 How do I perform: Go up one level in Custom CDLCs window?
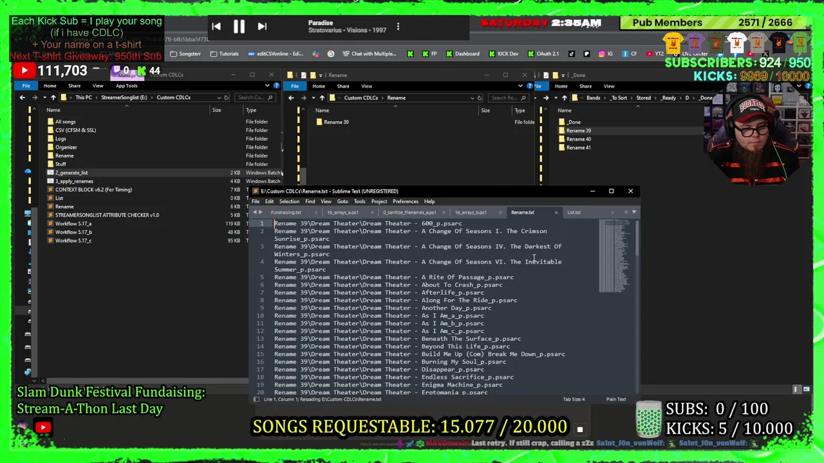53,97
